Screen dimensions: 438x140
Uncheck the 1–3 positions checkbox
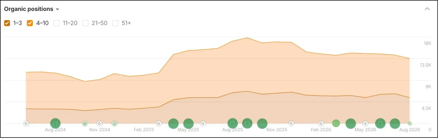coord(7,23)
